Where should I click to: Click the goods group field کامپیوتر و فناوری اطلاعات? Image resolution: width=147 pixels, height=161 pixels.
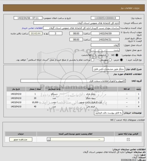pyautogui.click(x=73, y=81)
